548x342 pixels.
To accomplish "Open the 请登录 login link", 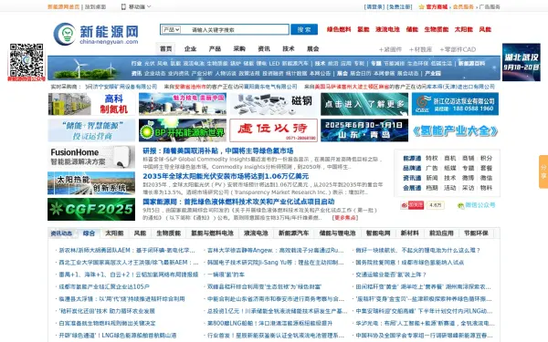I will [374, 6].
